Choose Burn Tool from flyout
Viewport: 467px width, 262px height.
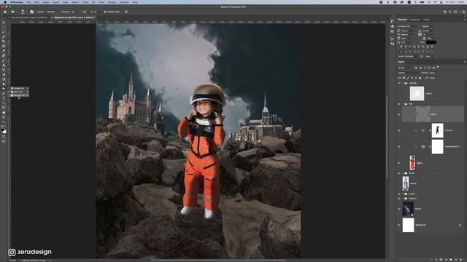pyautogui.click(x=19, y=92)
